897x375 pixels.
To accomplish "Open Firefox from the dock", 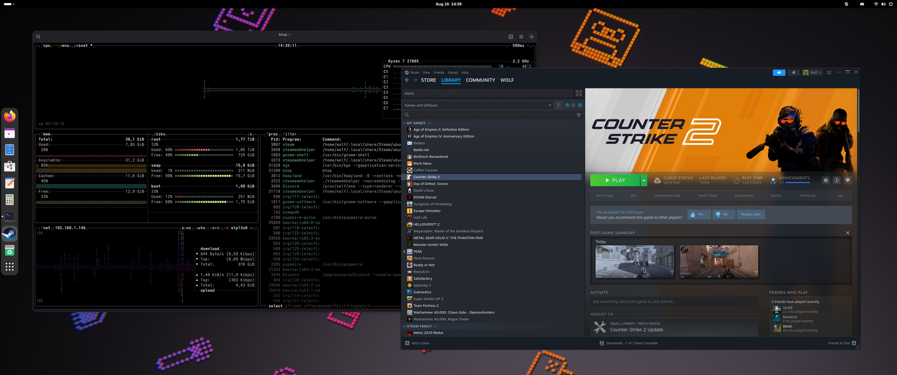I will click(x=9, y=116).
